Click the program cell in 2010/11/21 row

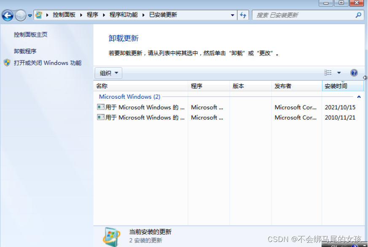[207, 118]
